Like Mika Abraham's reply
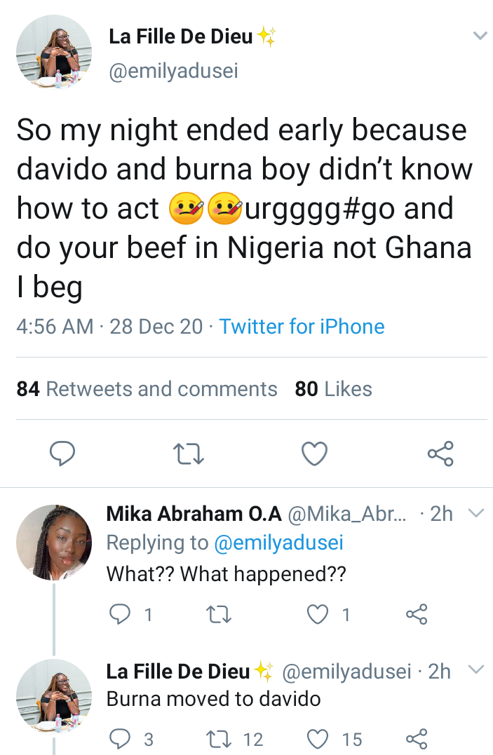 tap(320, 615)
